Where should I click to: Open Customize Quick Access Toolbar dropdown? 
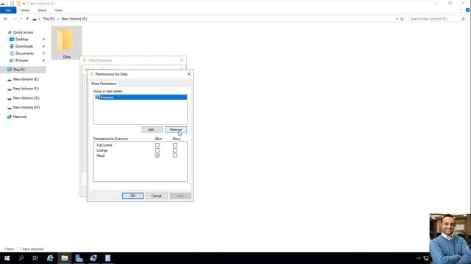24,4
